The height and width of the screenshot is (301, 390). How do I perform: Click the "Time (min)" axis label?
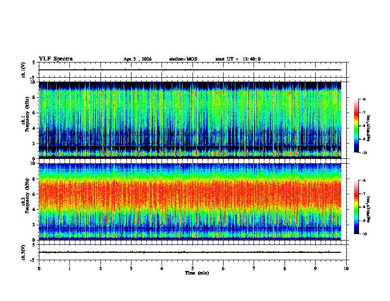pos(197,273)
